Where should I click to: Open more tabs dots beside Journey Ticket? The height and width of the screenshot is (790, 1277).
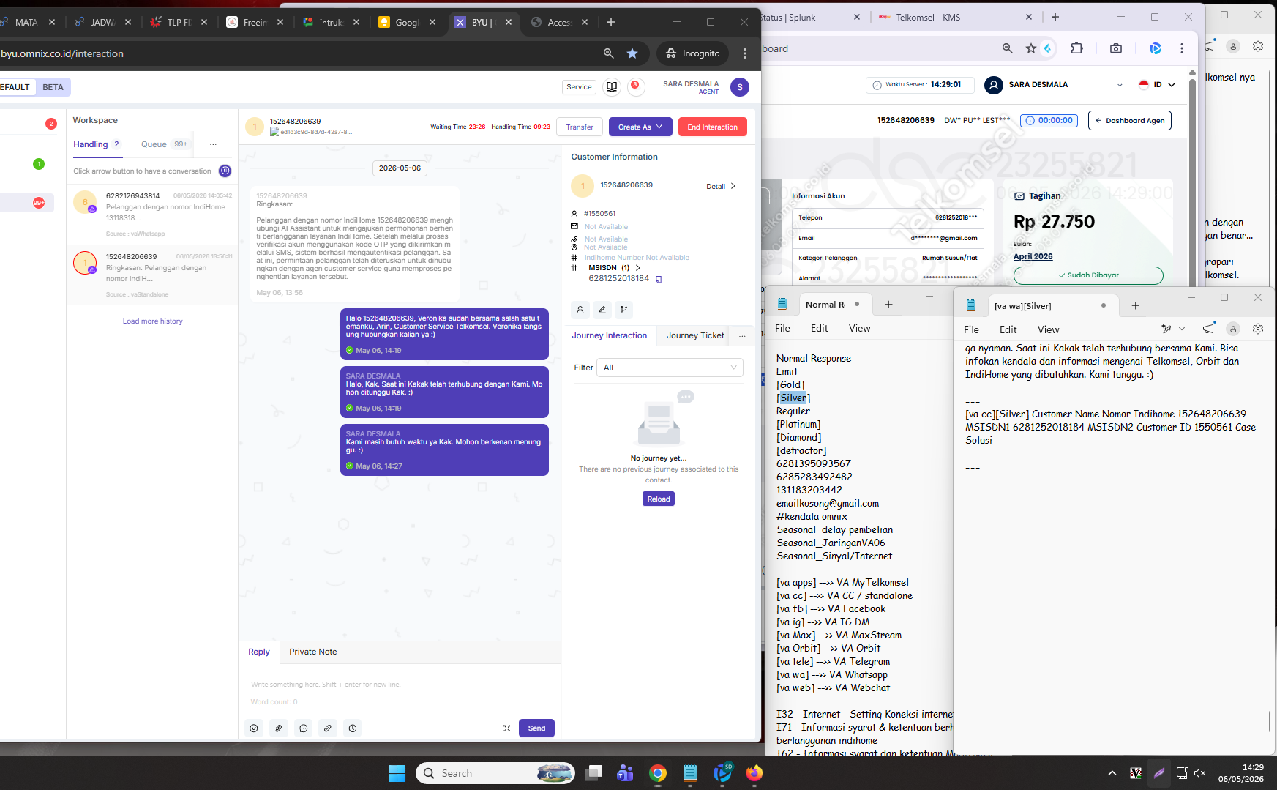click(x=742, y=336)
